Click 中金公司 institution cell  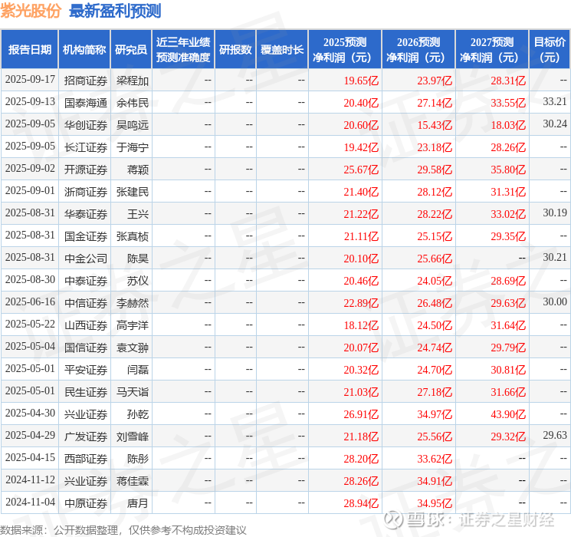click(86, 259)
